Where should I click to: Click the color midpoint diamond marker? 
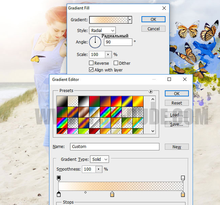85,192
